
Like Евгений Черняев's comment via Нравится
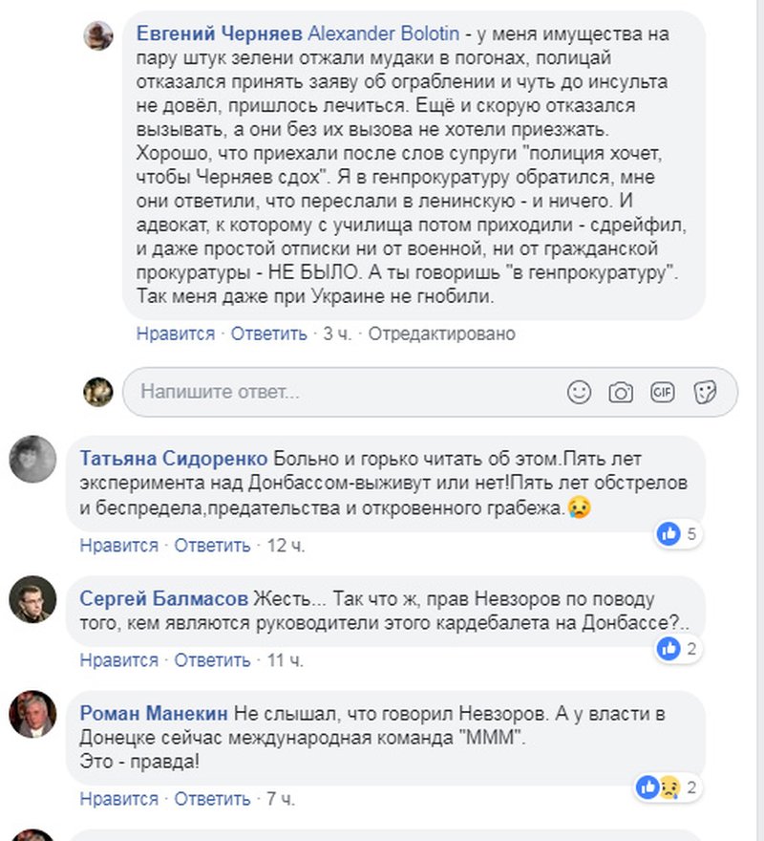pos(176,334)
